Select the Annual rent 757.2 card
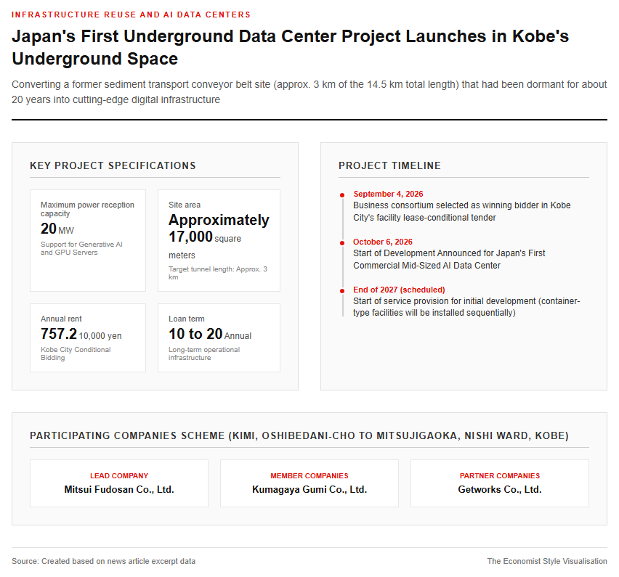 point(88,337)
